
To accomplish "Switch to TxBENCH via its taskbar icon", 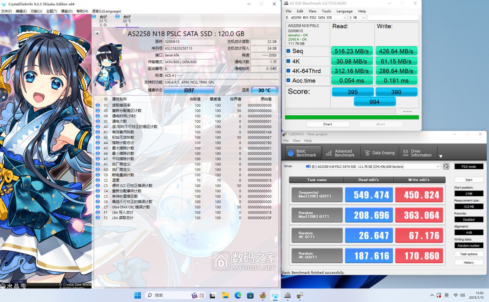I will point(300,296).
